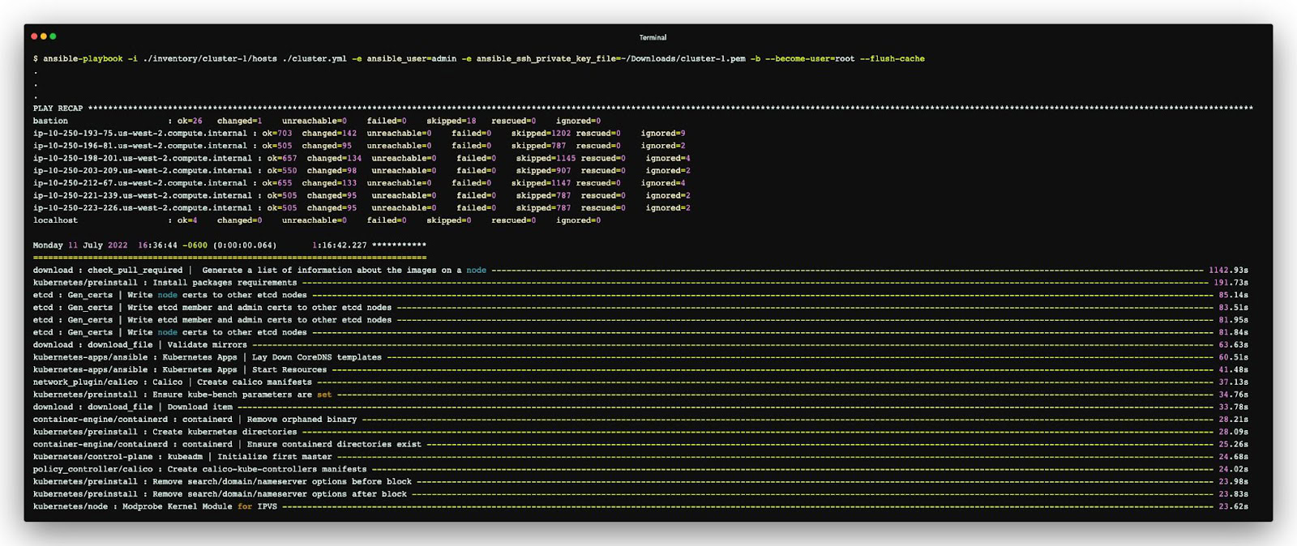Click the Ensure kube-bench parameters task line
This screenshot has height=546, width=1297.
[x=640, y=395]
